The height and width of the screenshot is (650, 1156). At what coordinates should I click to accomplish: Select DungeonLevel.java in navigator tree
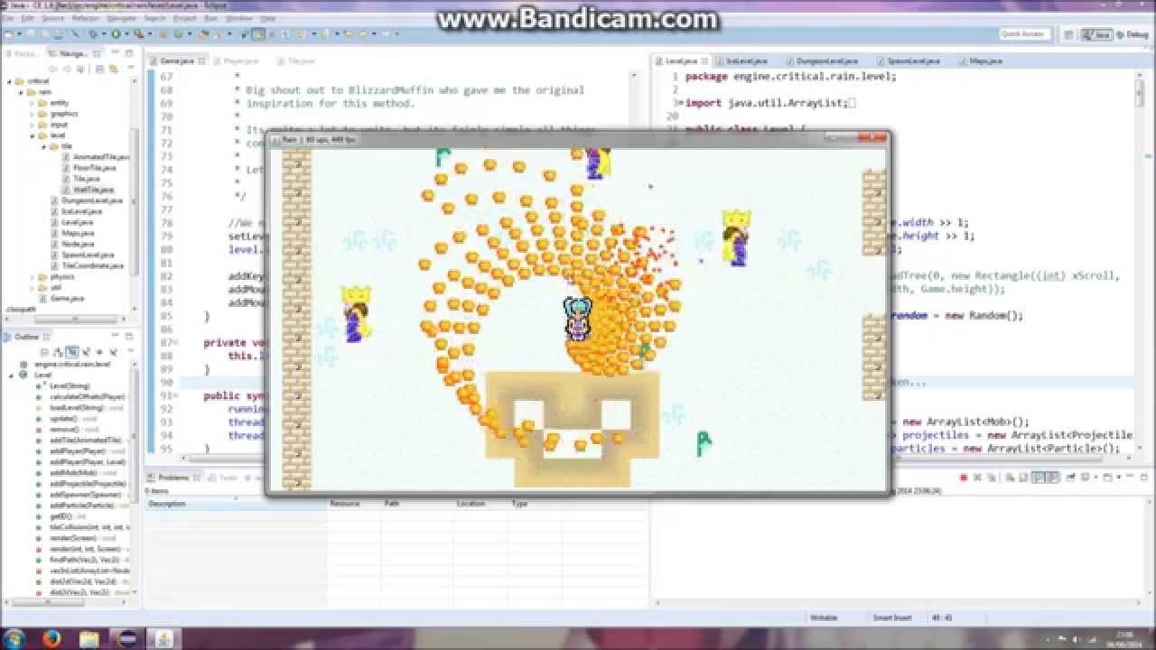click(x=86, y=200)
